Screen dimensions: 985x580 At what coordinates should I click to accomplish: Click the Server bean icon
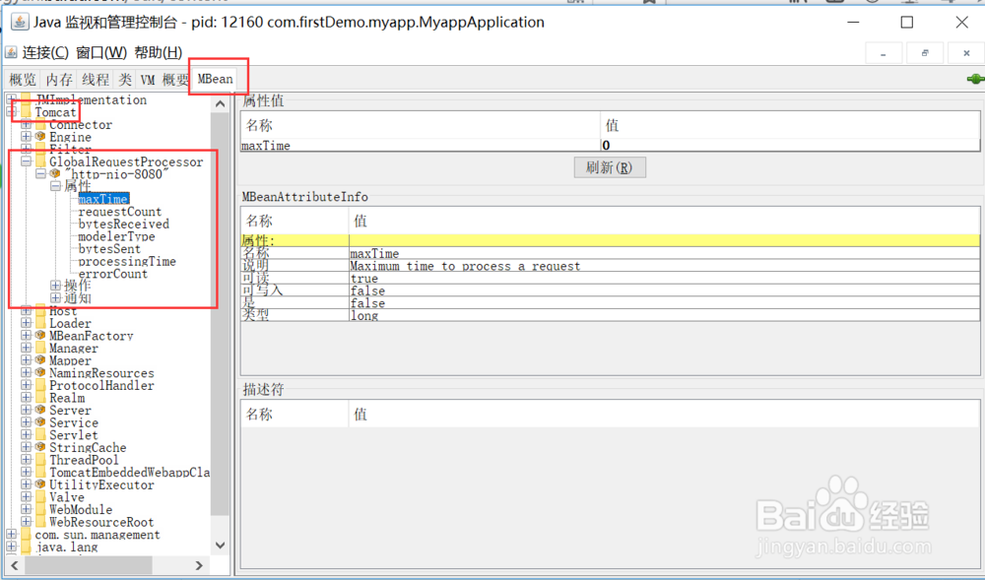point(40,410)
